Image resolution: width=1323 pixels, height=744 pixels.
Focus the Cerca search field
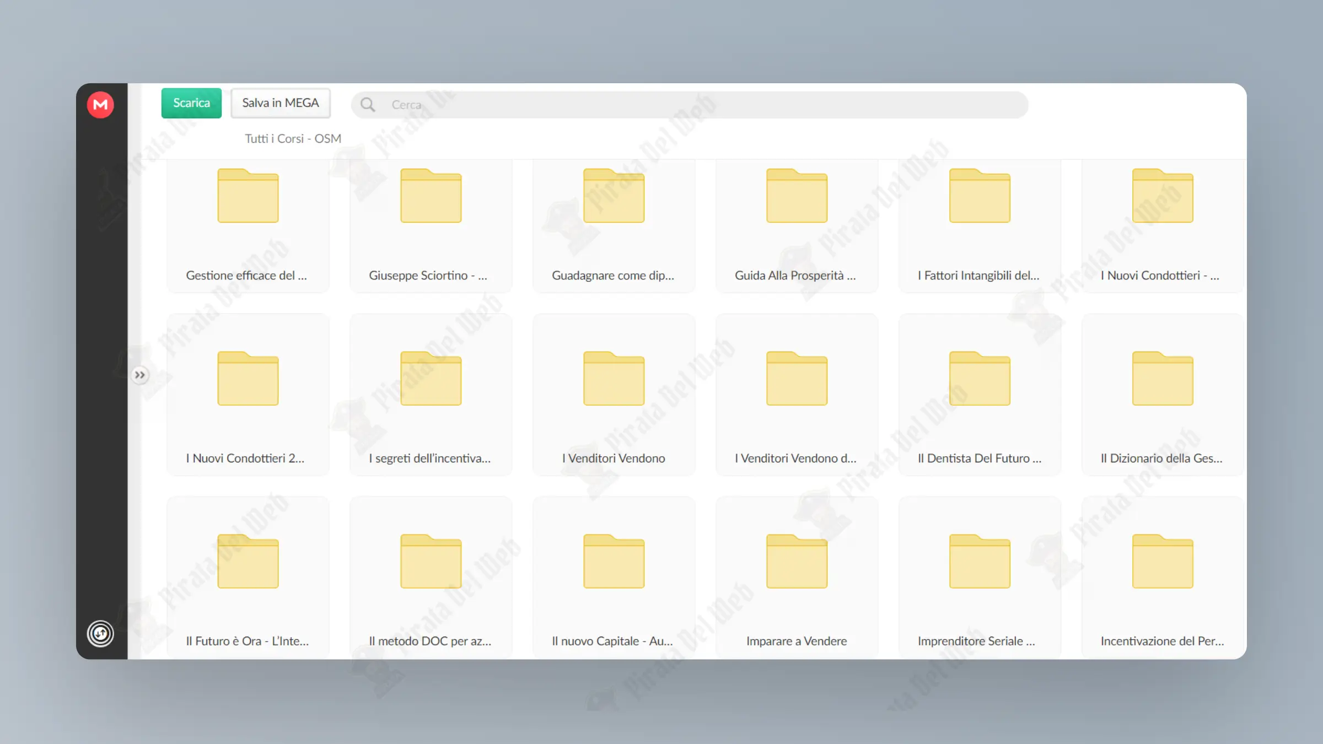coord(690,105)
